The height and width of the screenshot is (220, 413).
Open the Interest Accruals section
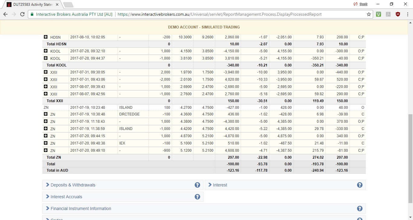66,197
